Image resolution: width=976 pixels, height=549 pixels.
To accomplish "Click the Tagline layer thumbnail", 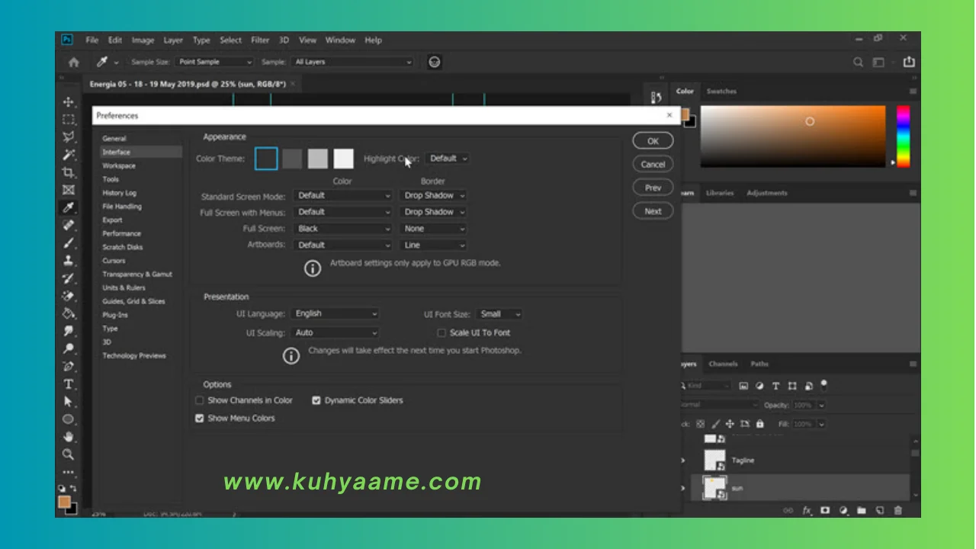I will point(714,460).
